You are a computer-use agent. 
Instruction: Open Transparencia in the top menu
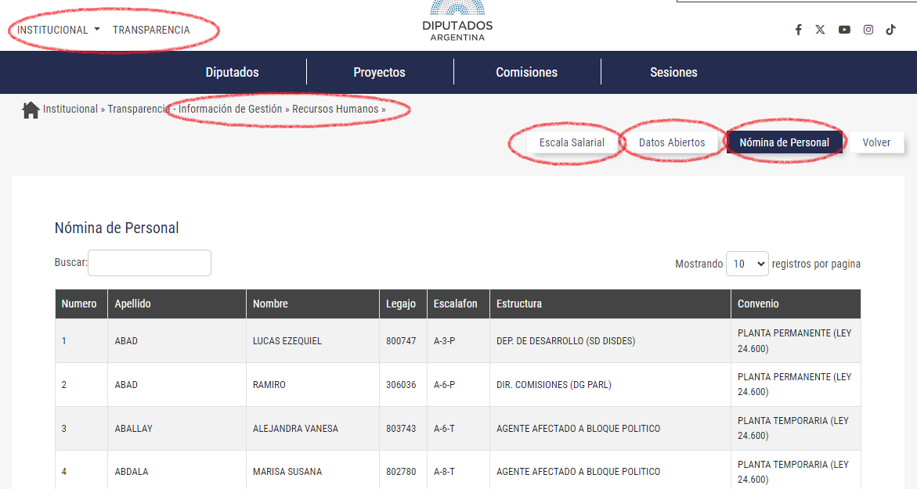tap(151, 30)
